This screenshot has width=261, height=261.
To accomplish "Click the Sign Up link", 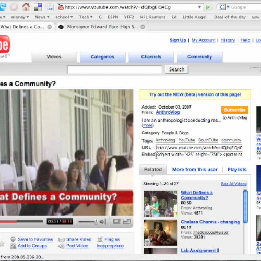I will click(x=178, y=40).
